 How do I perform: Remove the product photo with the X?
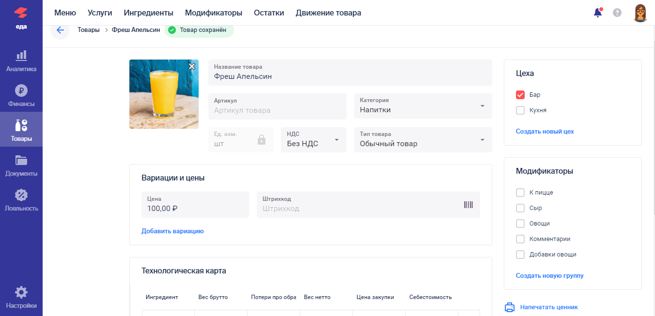(x=192, y=66)
